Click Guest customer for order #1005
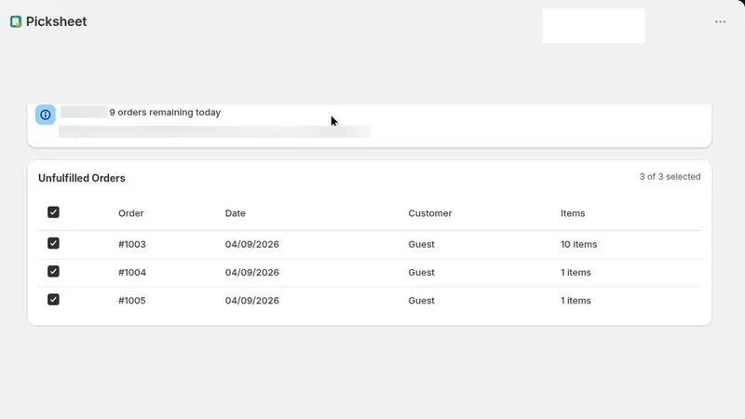This screenshot has height=419, width=745. [422, 300]
